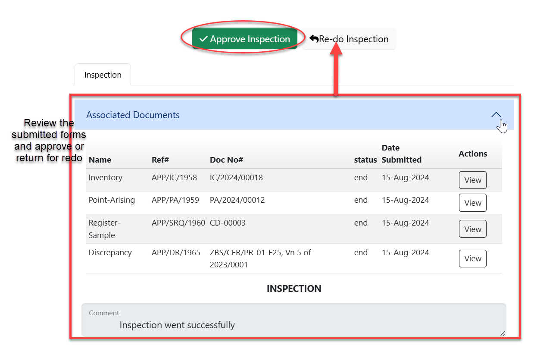This screenshot has width=534, height=345.
Task: Click the Comment box resize handle
Action: (x=503, y=333)
